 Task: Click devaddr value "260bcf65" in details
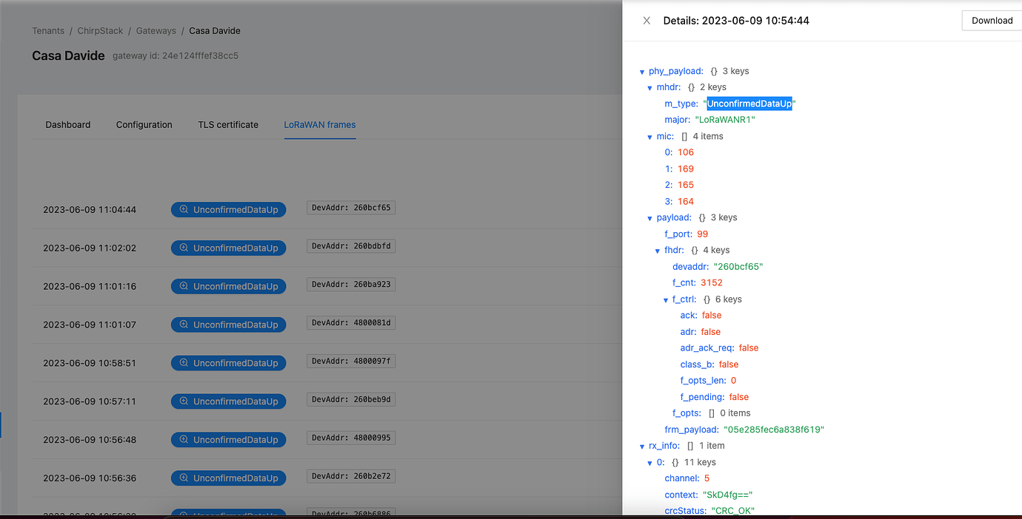point(738,267)
